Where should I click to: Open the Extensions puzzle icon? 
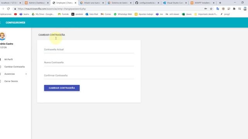coord(234,9)
